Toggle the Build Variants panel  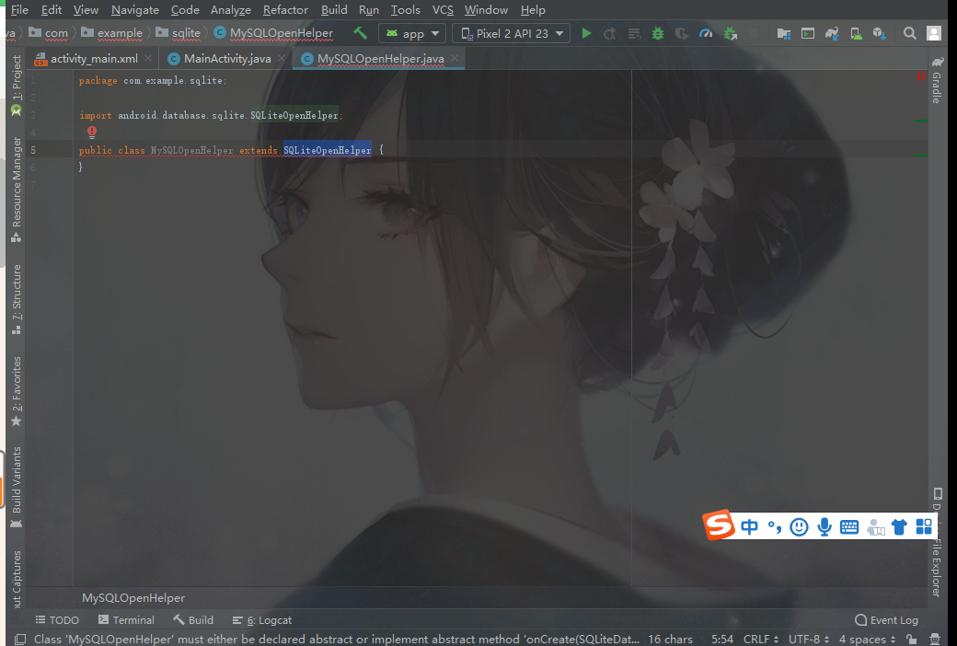point(17,487)
